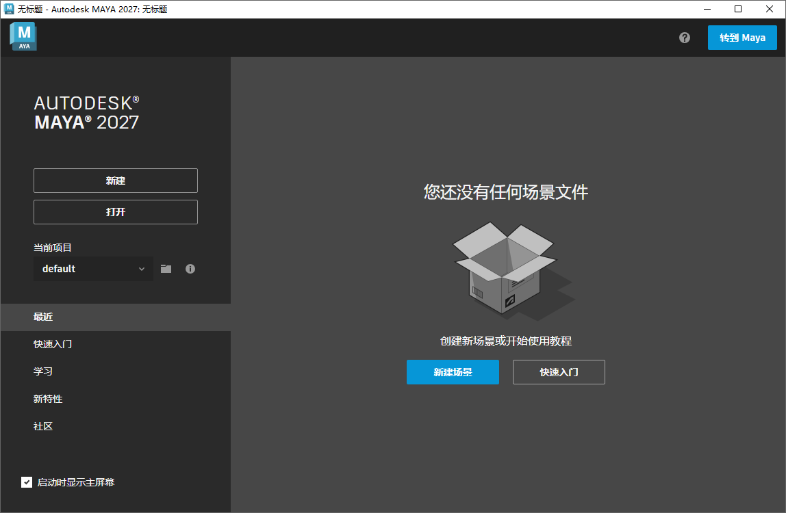Click the 转到 Maya button
The image size is (786, 513).
click(742, 38)
